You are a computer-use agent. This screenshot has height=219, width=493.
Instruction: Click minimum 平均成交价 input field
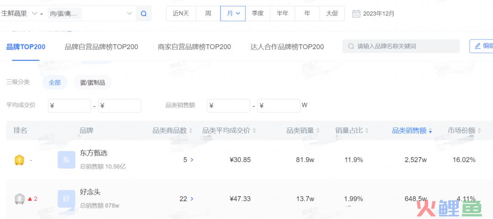tap(69, 106)
